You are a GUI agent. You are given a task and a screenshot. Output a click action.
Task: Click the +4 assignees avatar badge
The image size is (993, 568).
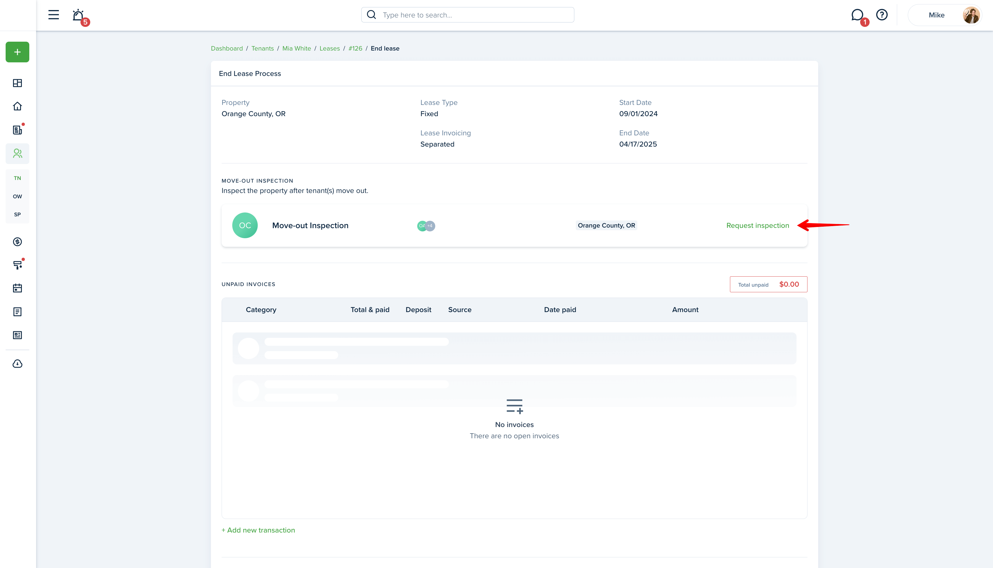tap(430, 226)
